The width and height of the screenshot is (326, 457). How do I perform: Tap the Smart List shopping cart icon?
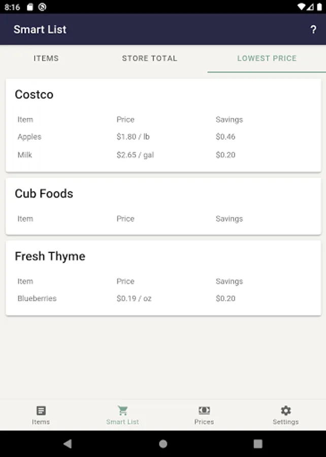122,410
